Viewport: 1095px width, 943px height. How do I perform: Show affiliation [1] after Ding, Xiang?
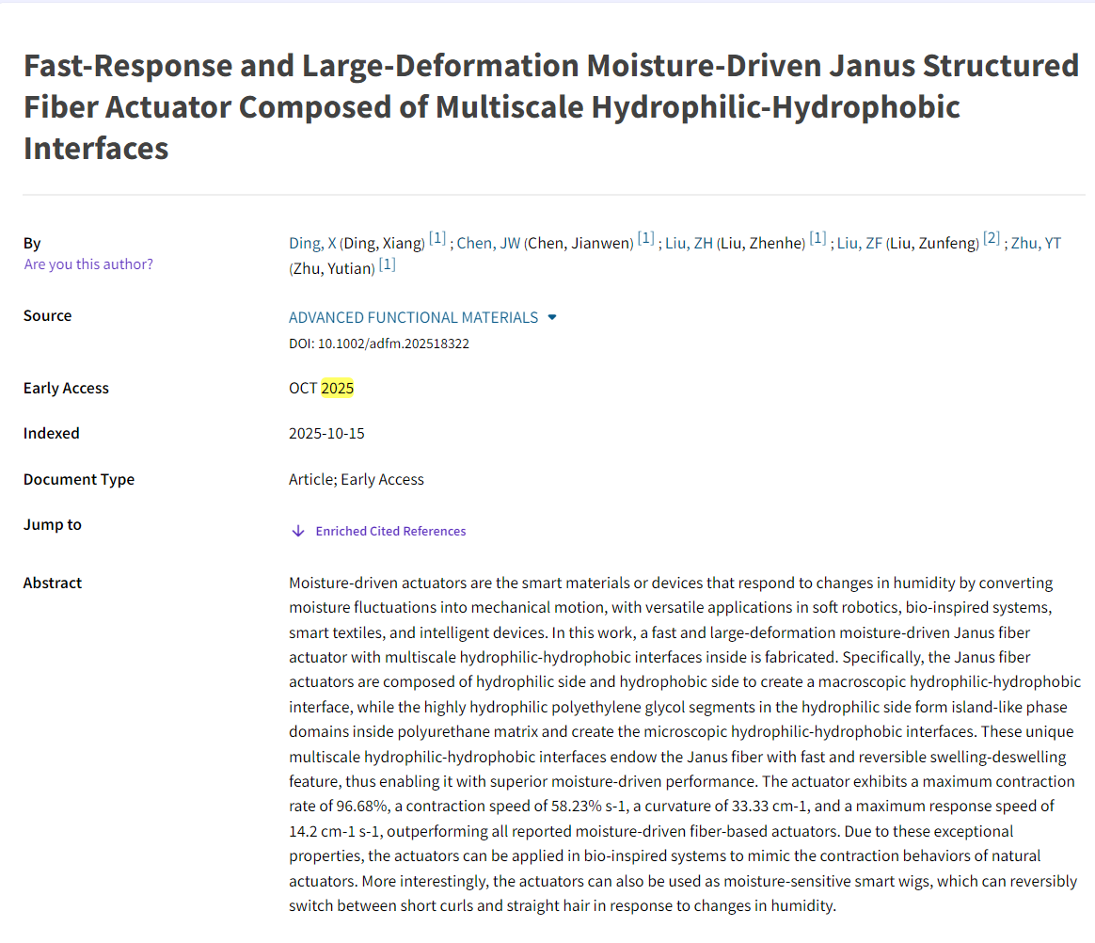point(437,239)
